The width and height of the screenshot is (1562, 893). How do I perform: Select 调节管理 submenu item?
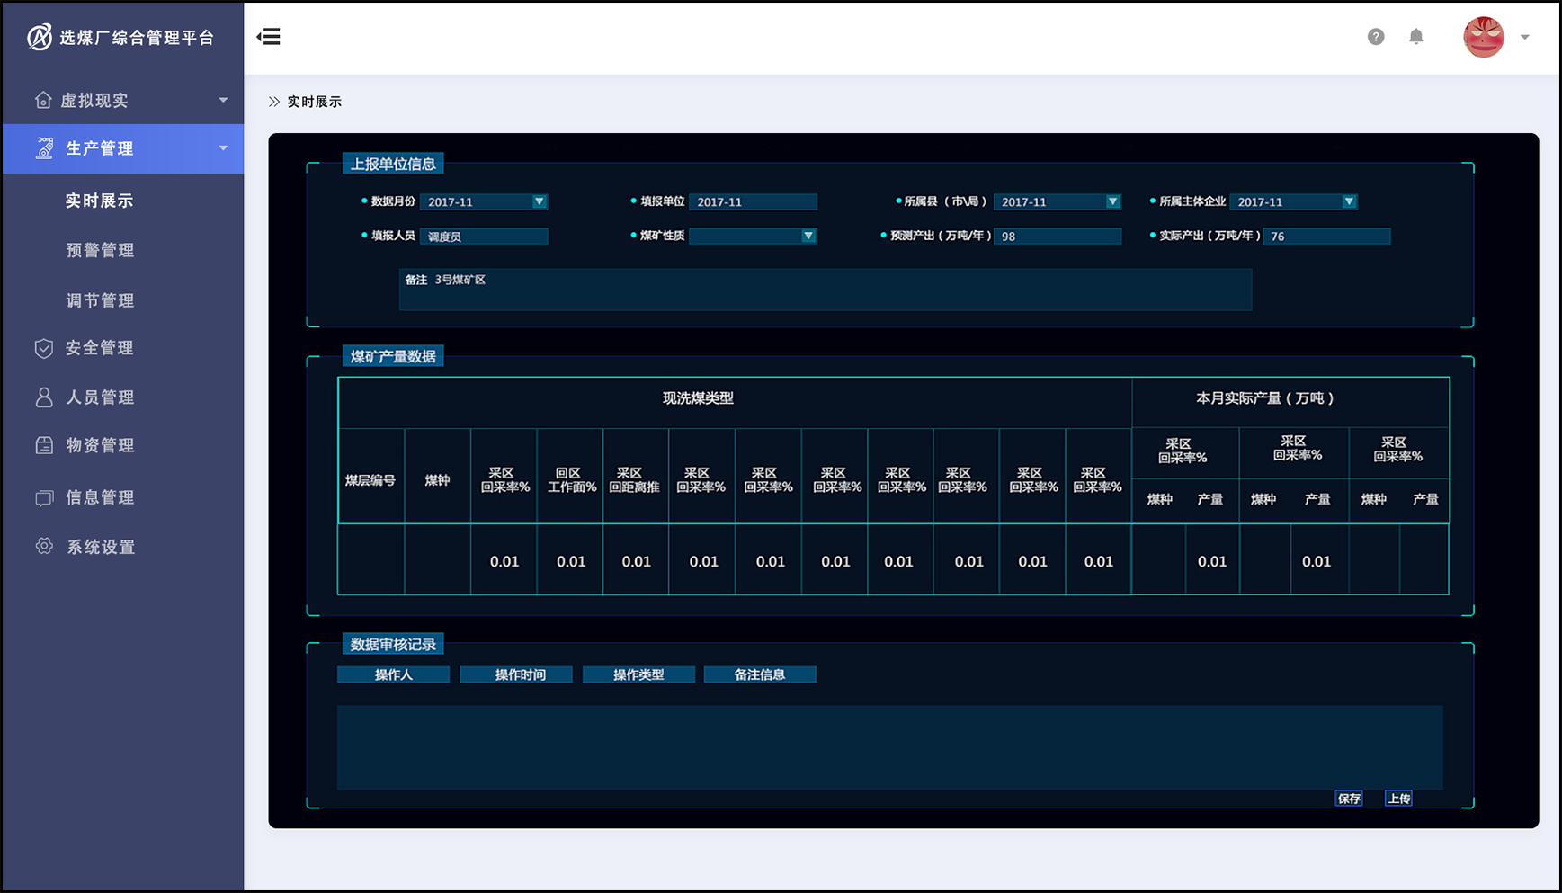pos(100,301)
